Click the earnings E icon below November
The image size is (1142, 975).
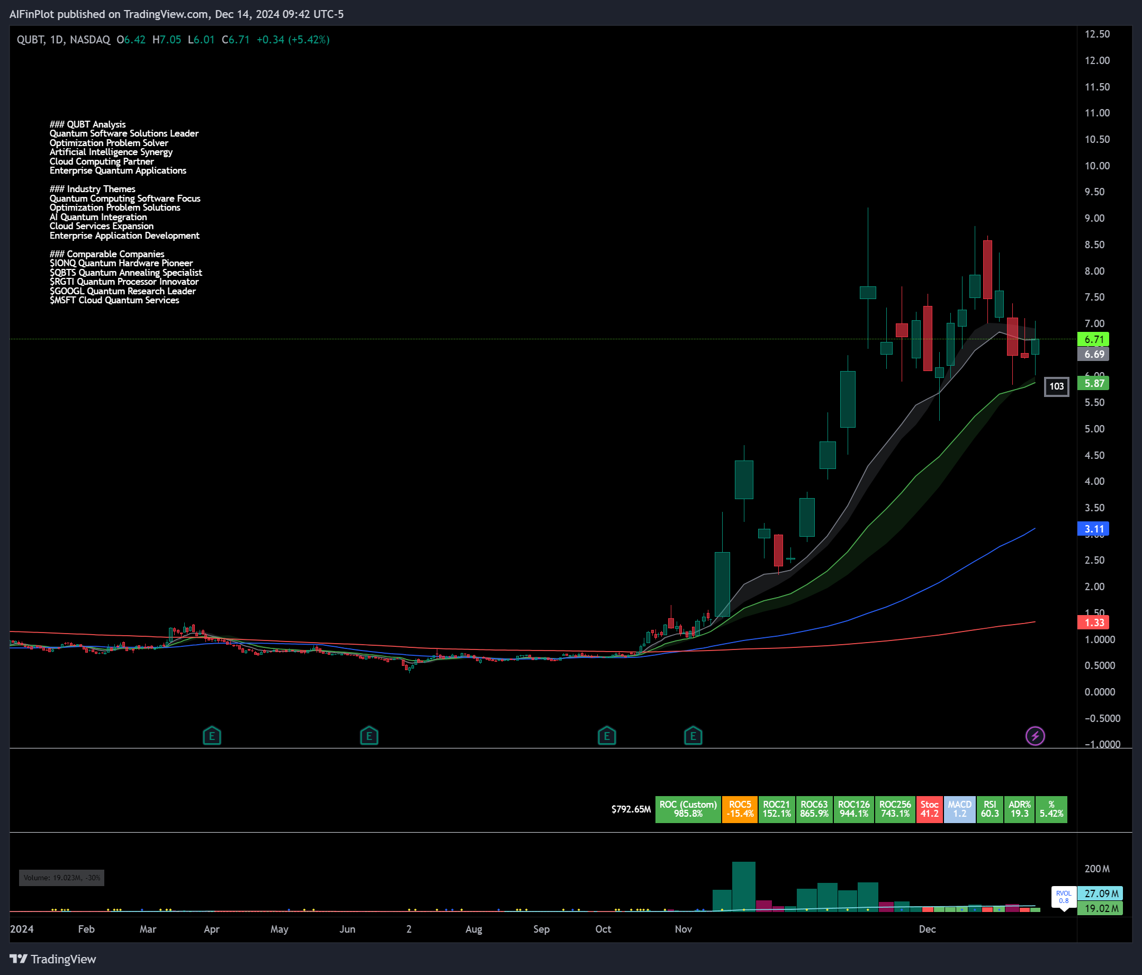pyautogui.click(x=693, y=736)
